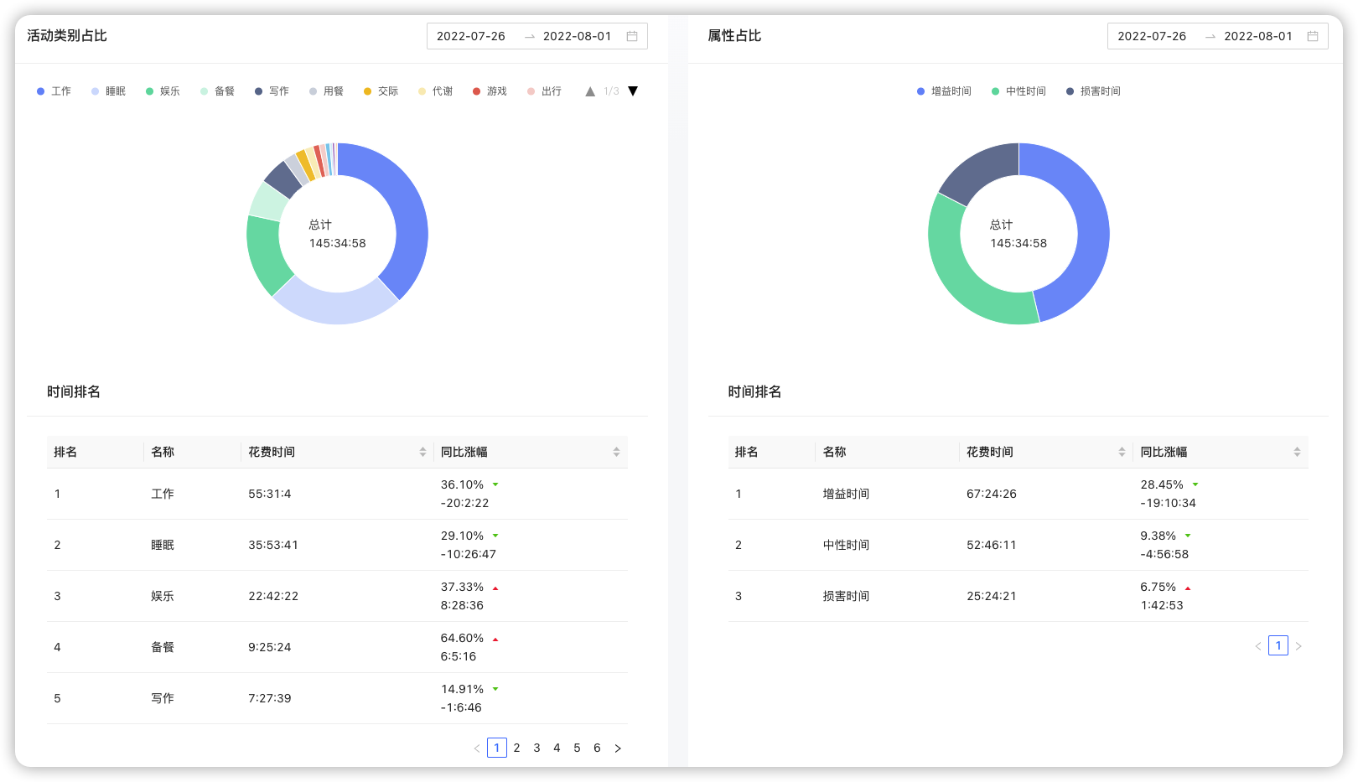Click the 娱乐 row in left ranking

pos(337,596)
